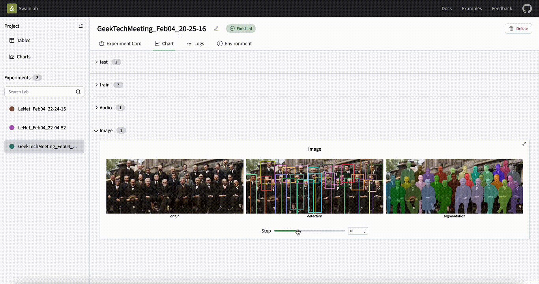This screenshot has height=284, width=539.
Task: Click the Experiments count badge 3
Action: (37, 78)
